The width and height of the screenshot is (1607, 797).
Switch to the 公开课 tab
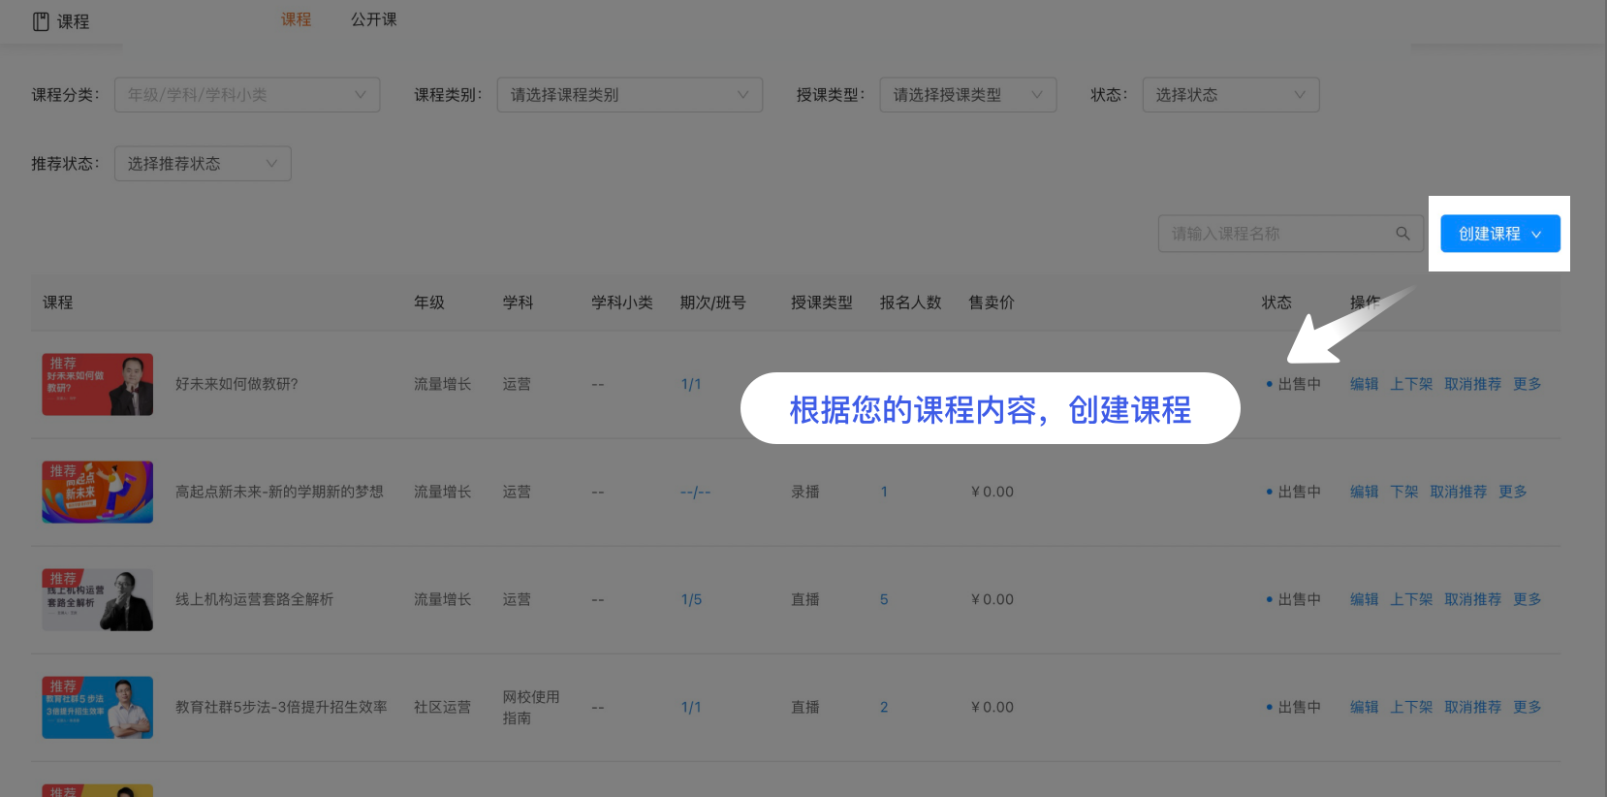[x=373, y=19]
